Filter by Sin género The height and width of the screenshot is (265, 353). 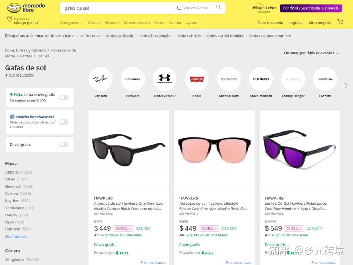[22, 259]
